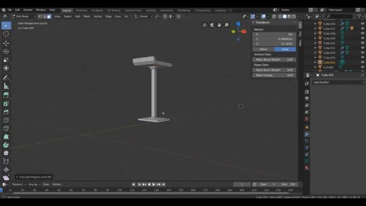The height and width of the screenshot is (206, 366).
Task: Open the Playback dropdown in timeline
Action: click(x=19, y=184)
